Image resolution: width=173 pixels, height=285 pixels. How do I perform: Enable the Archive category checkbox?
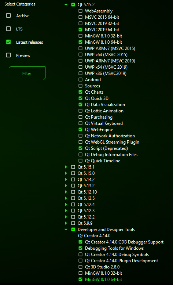(x=8, y=15)
